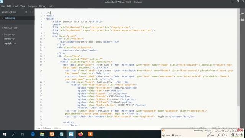
Task: Toggle the recorder webcam icon
Action: click(x=232, y=135)
